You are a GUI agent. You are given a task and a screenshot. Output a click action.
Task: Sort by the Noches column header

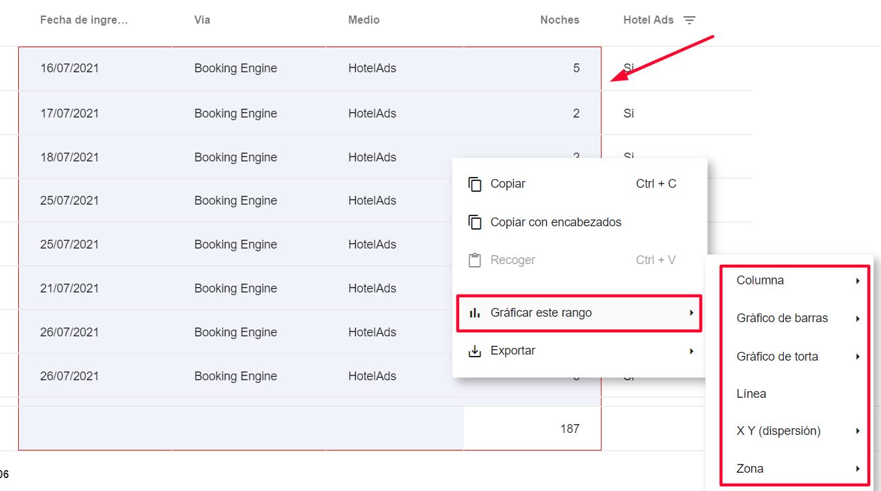559,20
